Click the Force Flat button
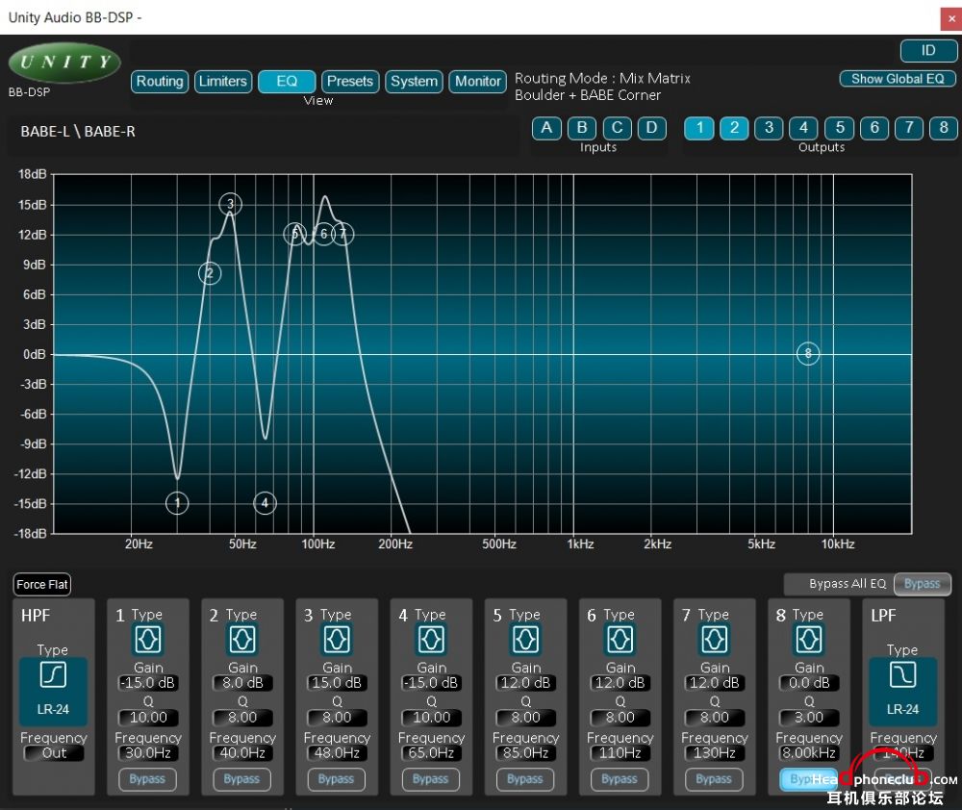The image size is (962, 810). click(42, 584)
